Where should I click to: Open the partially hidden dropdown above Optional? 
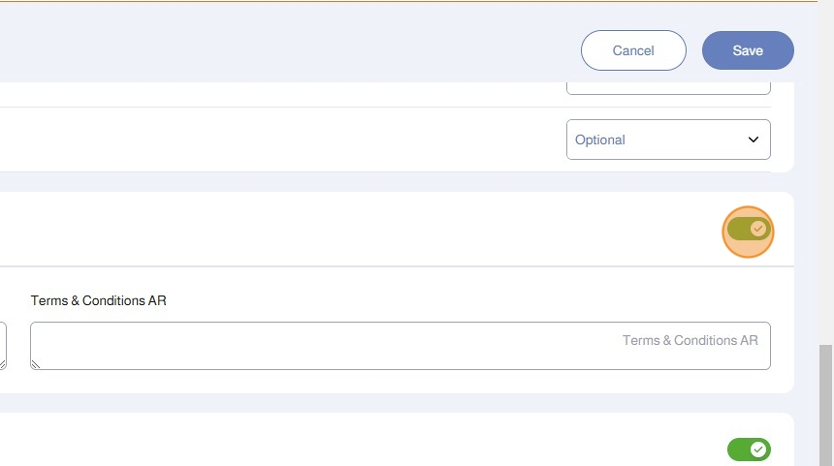click(668, 88)
